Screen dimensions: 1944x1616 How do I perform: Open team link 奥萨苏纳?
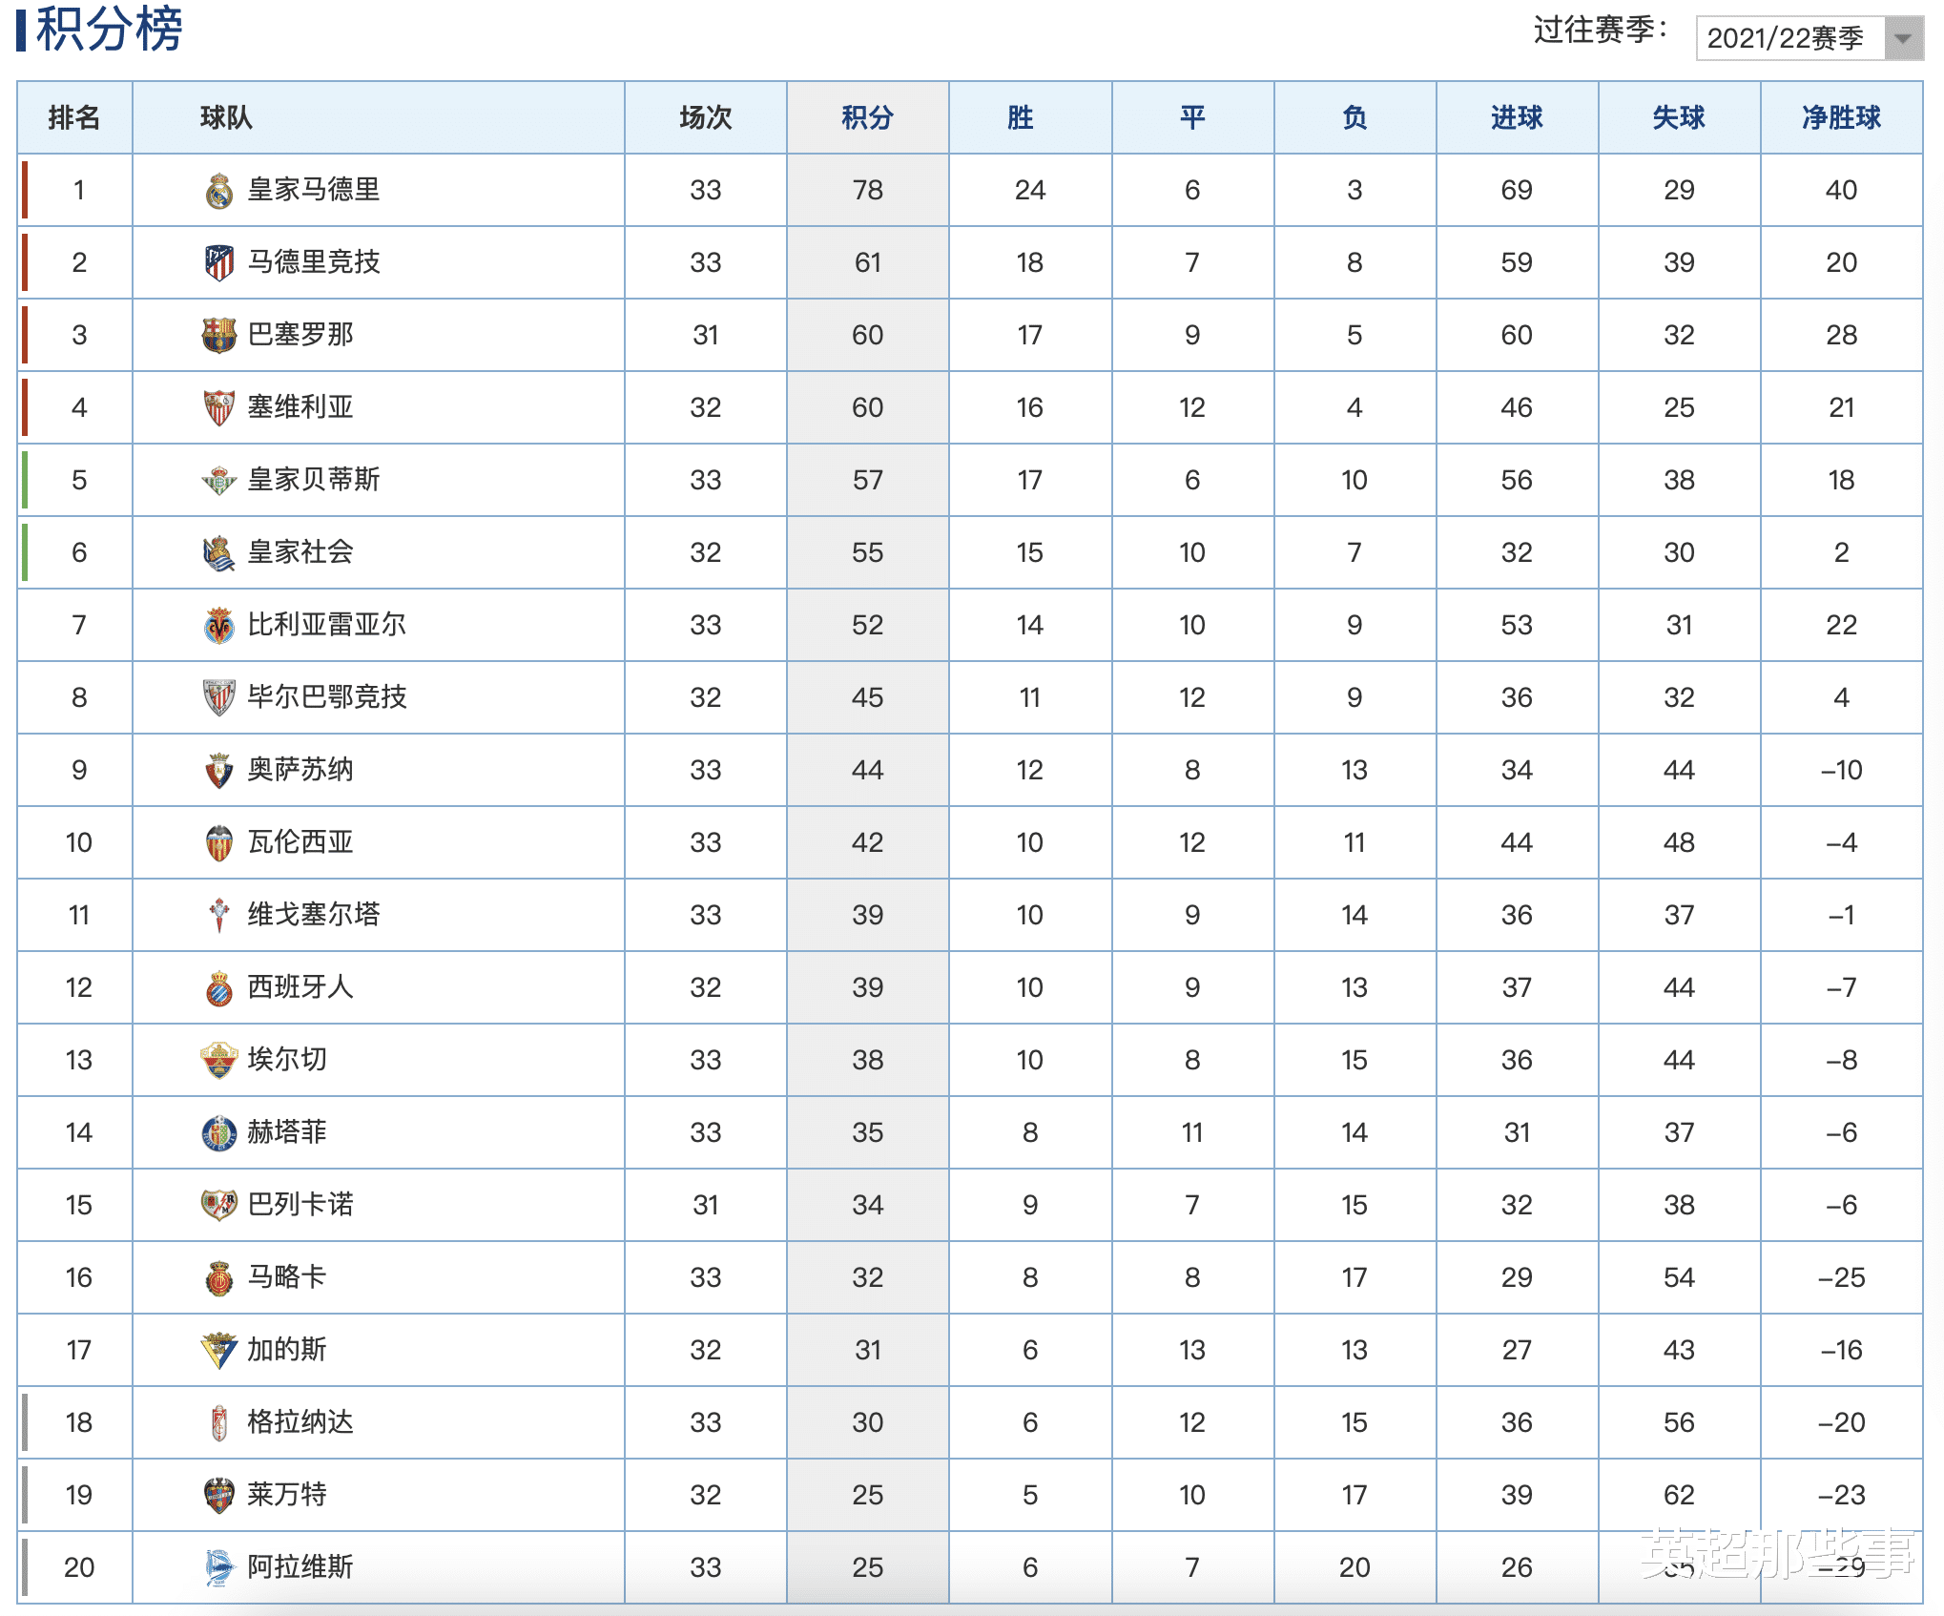pyautogui.click(x=300, y=770)
